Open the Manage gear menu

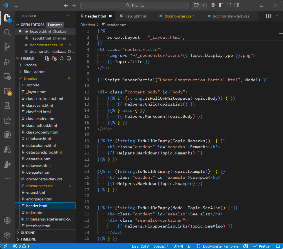(x=7, y=235)
